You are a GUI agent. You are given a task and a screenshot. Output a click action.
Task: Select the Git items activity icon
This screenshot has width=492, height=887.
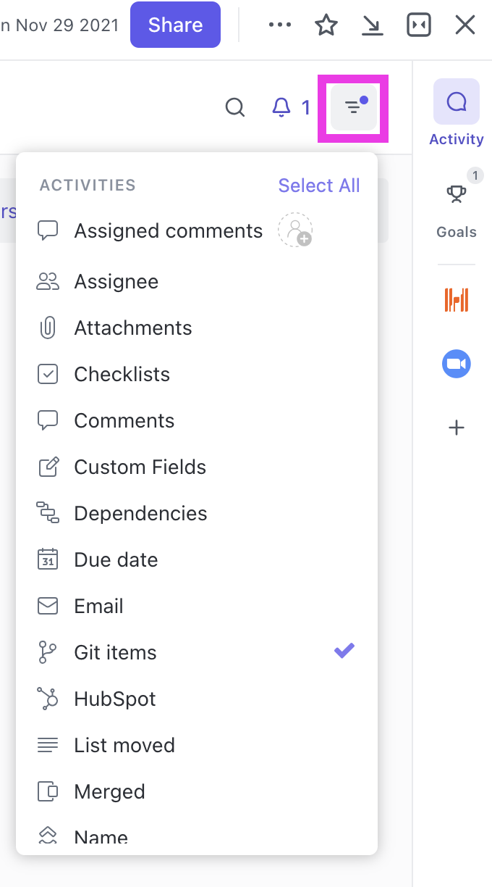tap(48, 651)
